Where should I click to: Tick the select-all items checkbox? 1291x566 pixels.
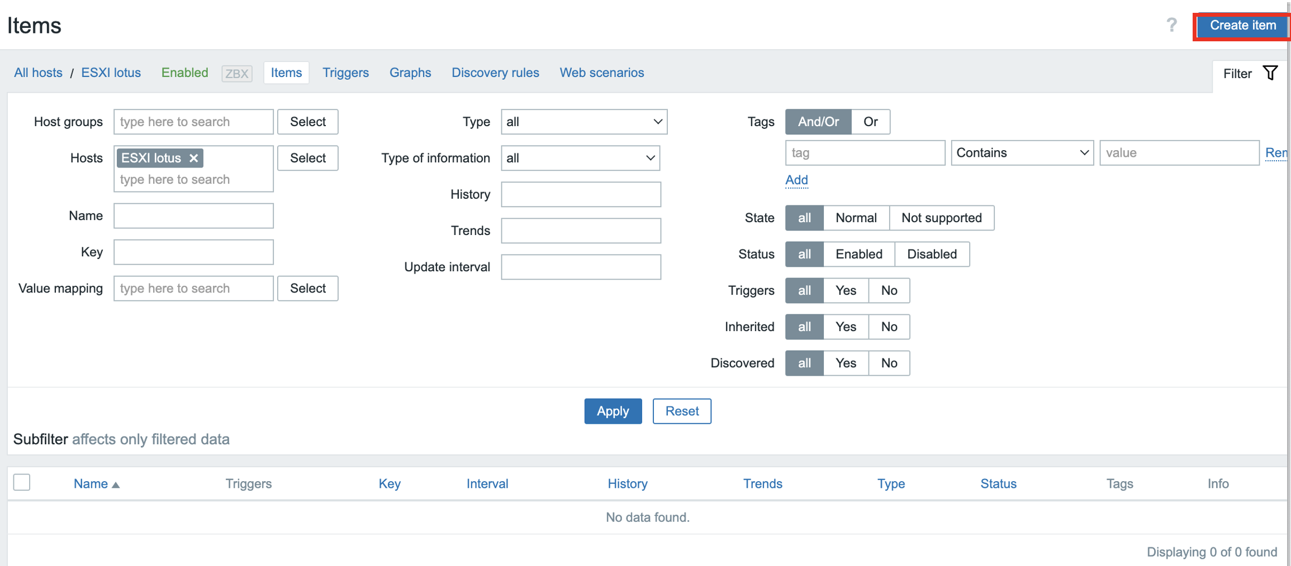22,482
